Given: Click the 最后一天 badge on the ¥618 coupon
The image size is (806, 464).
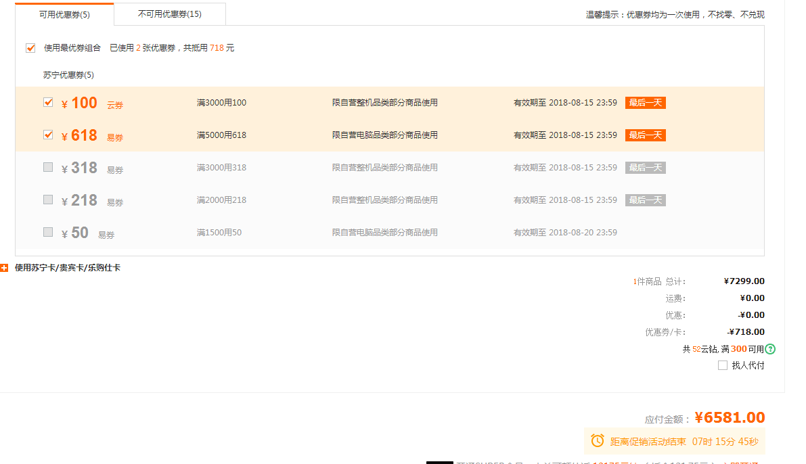Looking at the screenshot, I should (645, 135).
